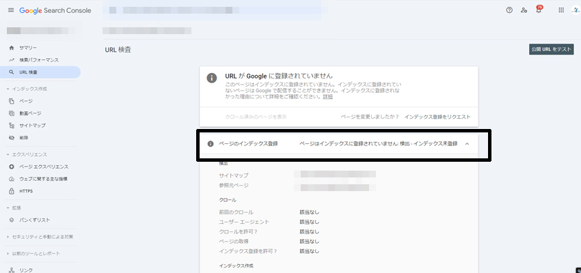Open 動画ページ report
The width and height of the screenshot is (581, 273).
[30, 113]
